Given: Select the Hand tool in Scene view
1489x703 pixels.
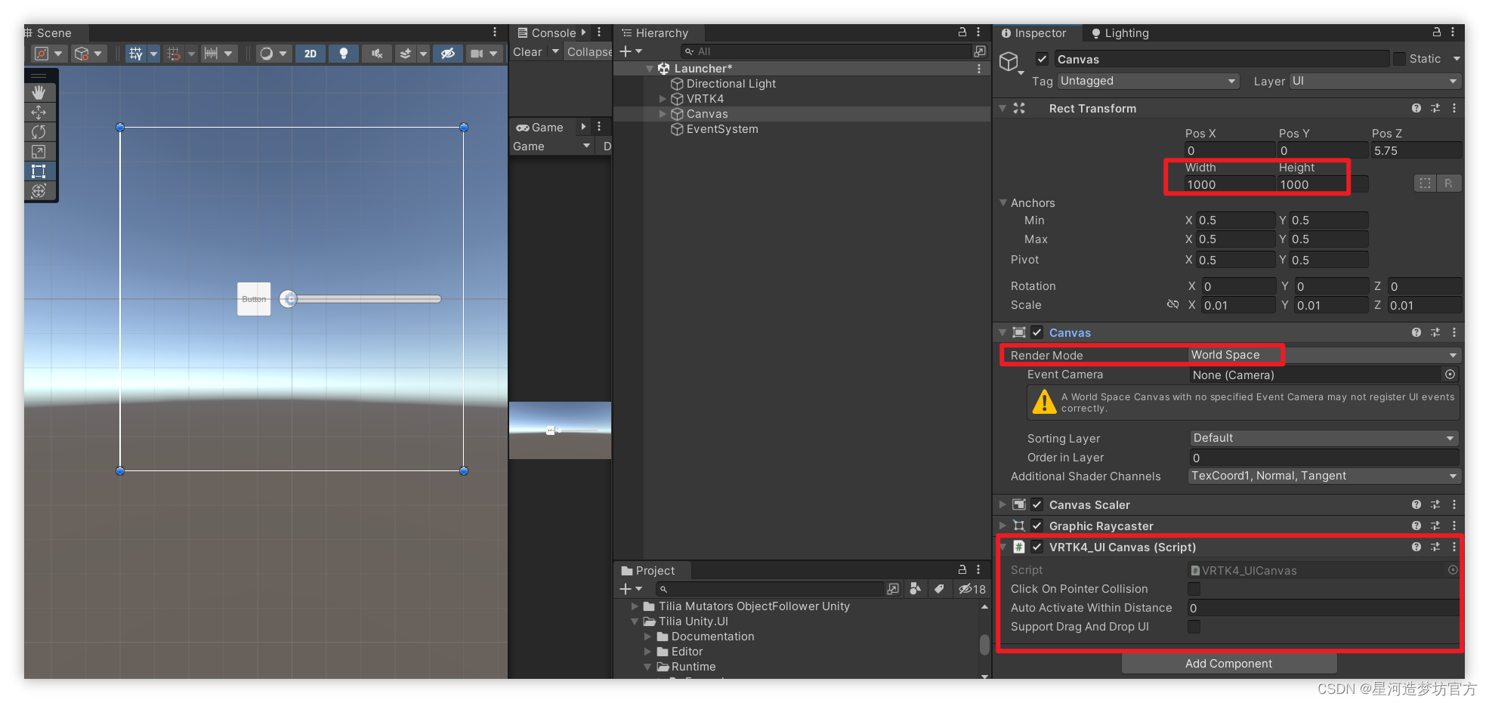Looking at the screenshot, I should tap(39, 92).
